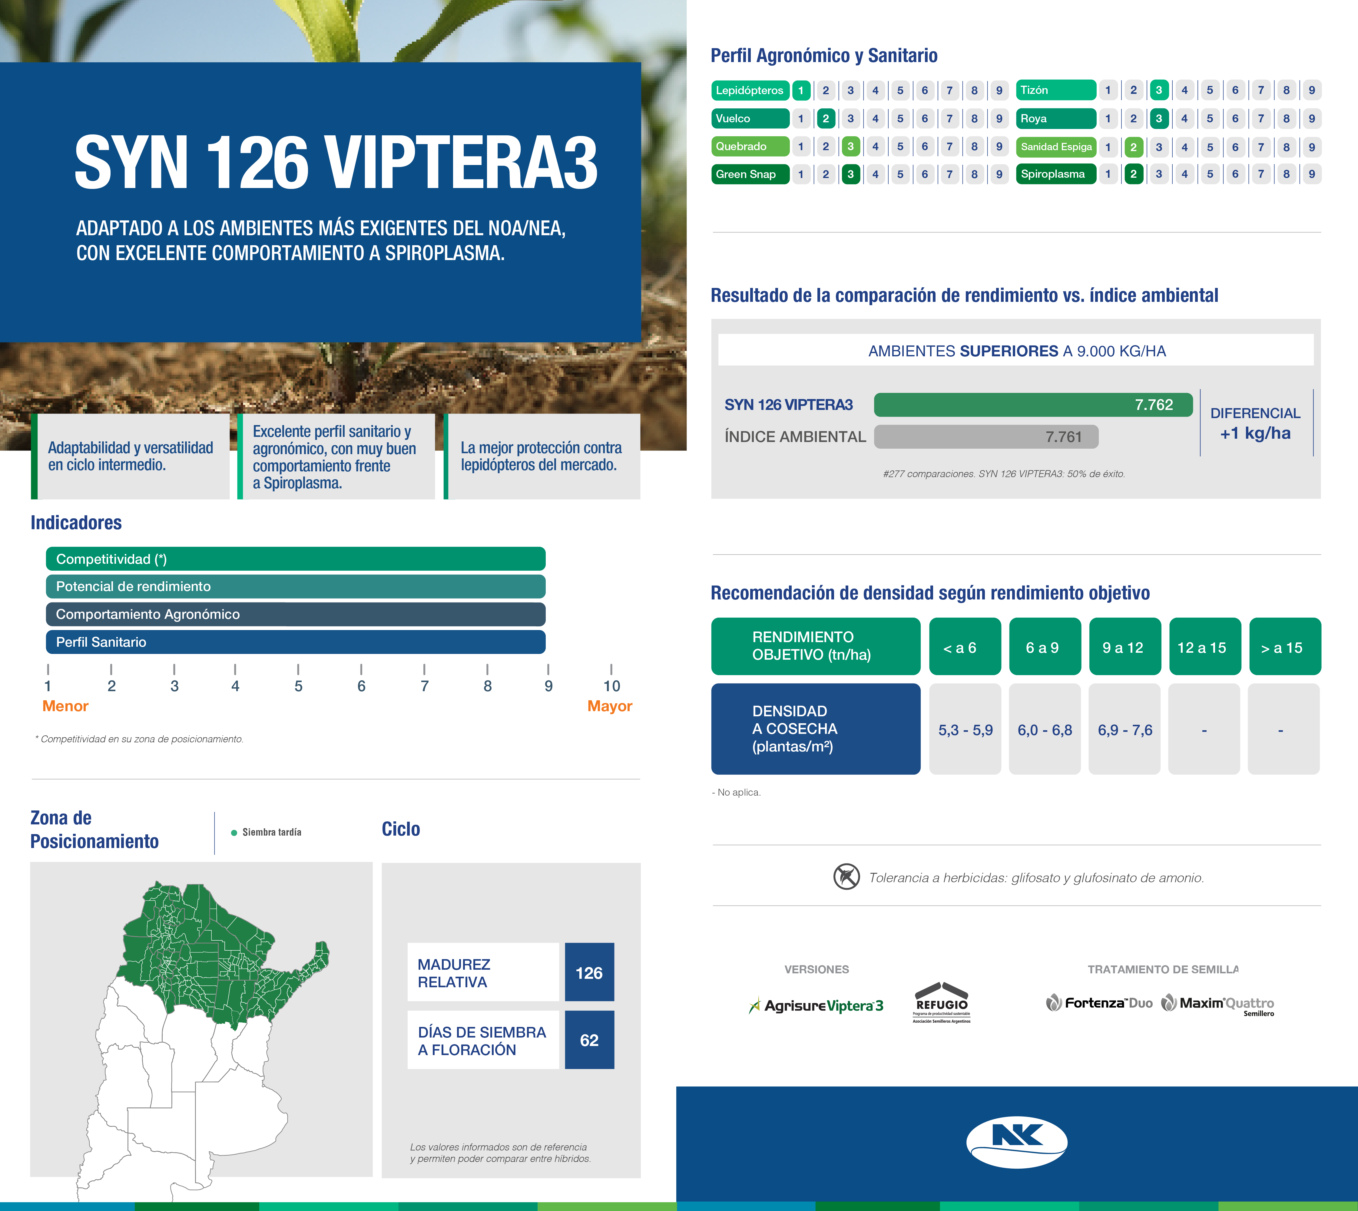Image resolution: width=1358 pixels, height=1211 pixels.
Task: Click the '6 a 9' yield target cell
Action: coord(1045,647)
